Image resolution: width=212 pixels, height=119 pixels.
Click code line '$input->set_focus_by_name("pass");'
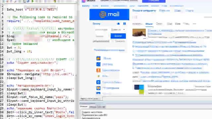tap(38, 97)
